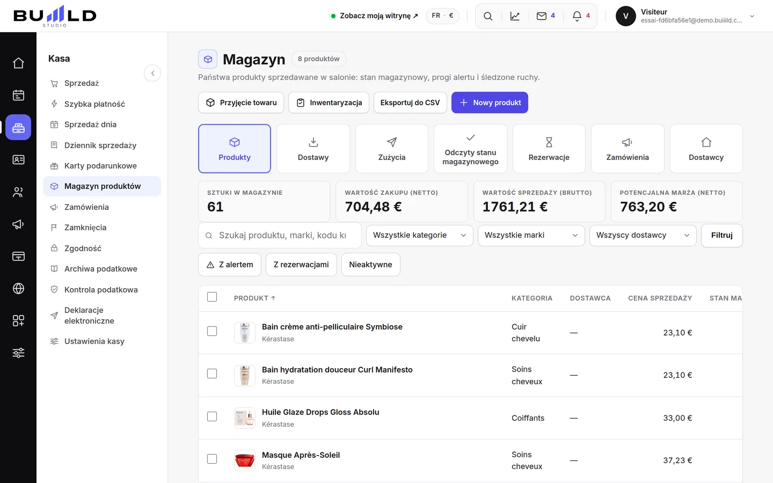This screenshot has height=483, width=773.
Task: Click the BUILD Studio logo
Action: 55,16
